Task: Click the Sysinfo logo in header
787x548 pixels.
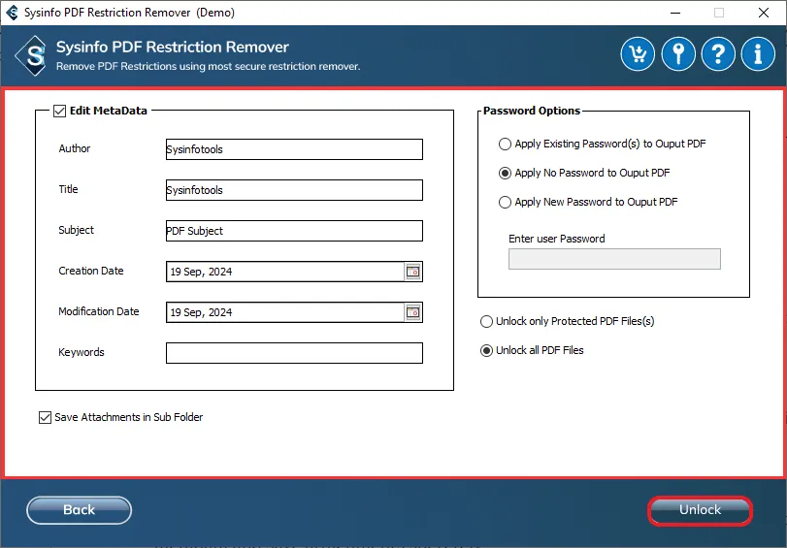Action: click(x=33, y=55)
